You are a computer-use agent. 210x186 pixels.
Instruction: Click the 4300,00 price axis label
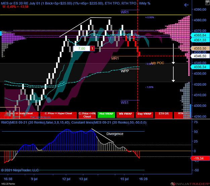200,106
